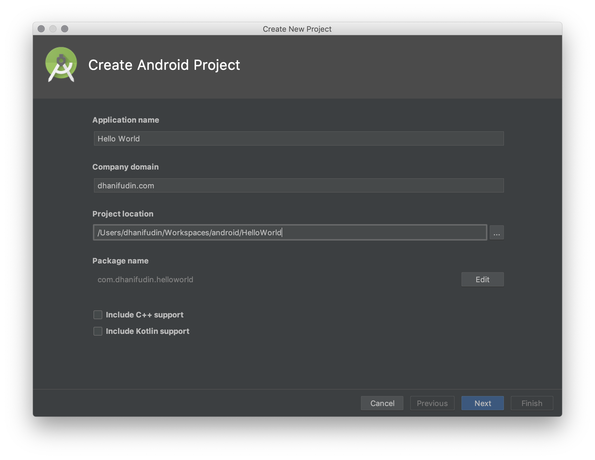This screenshot has height=460, width=595.
Task: Enable the Include C++ support checkbox
Action: 98,315
